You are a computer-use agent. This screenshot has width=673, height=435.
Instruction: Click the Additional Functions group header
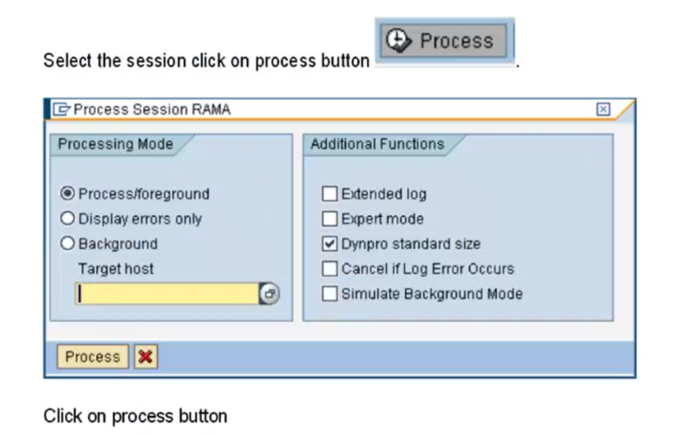pyautogui.click(x=377, y=144)
